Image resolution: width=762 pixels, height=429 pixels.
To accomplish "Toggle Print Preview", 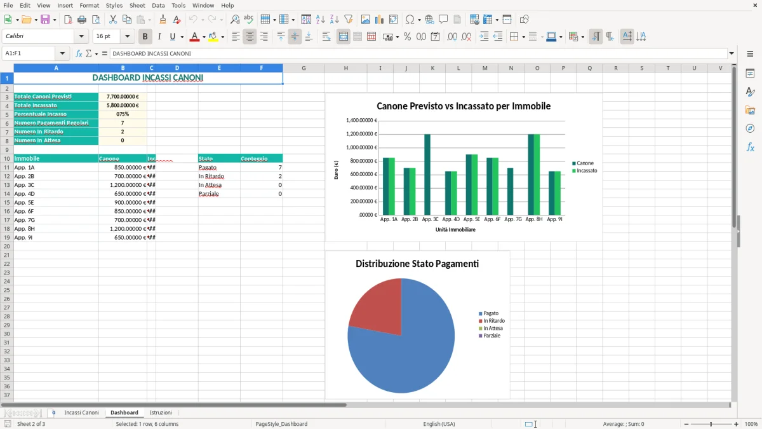I will (96, 20).
